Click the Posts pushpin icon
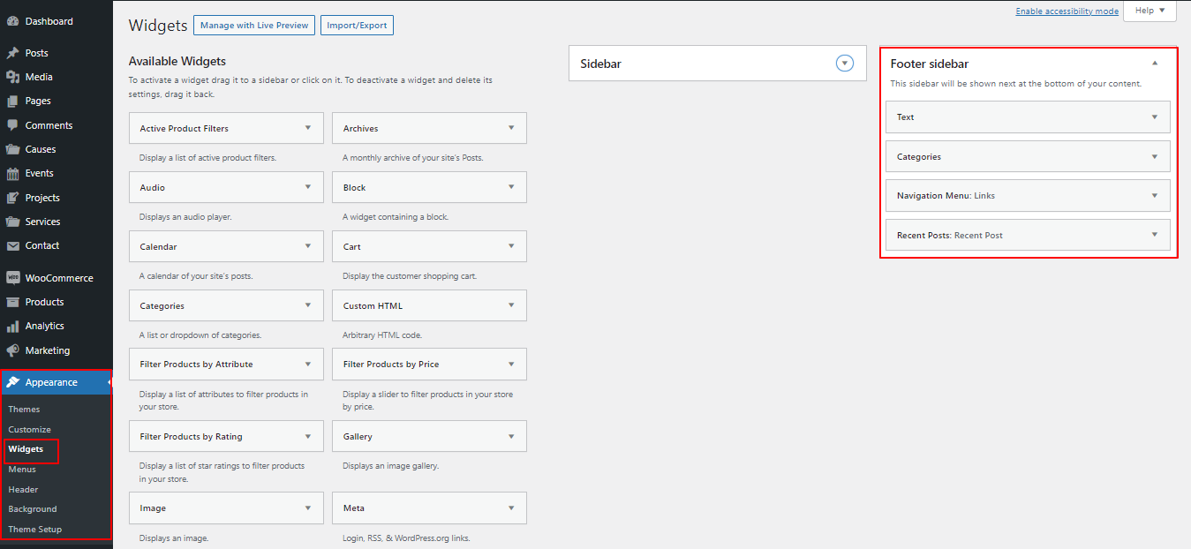 click(12, 53)
